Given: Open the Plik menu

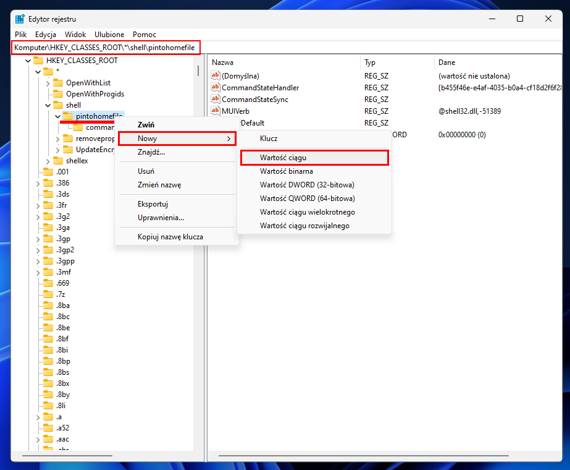Looking at the screenshot, I should [21, 34].
